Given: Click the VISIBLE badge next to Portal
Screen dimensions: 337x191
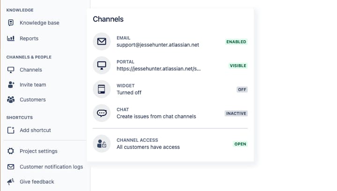Looking at the screenshot, I should click(238, 66).
